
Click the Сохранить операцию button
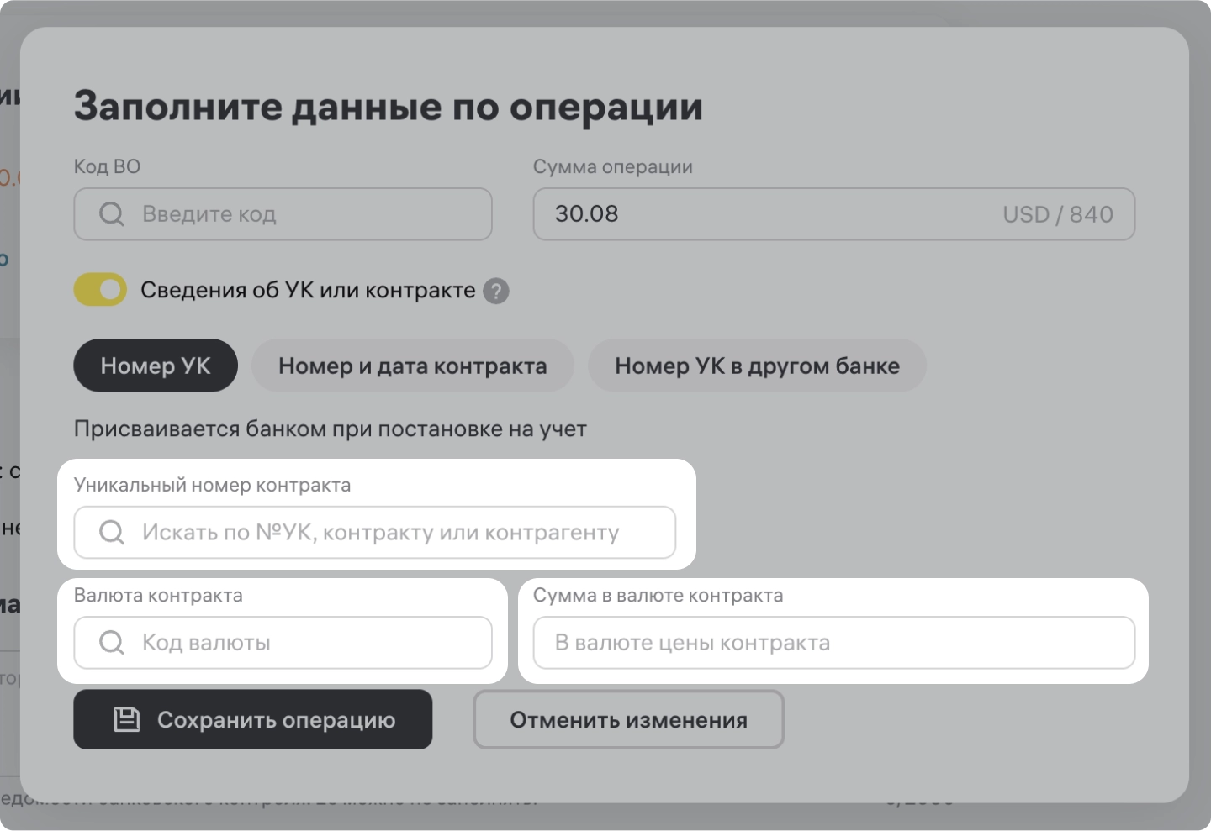(x=253, y=719)
